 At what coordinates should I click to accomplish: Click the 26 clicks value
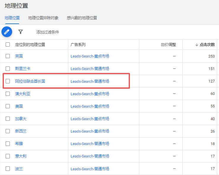(x=212, y=131)
